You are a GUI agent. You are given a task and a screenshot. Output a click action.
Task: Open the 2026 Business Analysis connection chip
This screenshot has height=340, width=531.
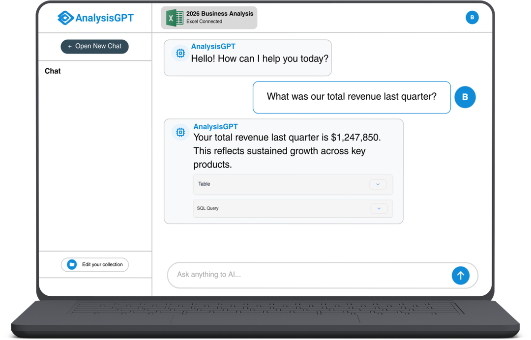click(x=209, y=18)
